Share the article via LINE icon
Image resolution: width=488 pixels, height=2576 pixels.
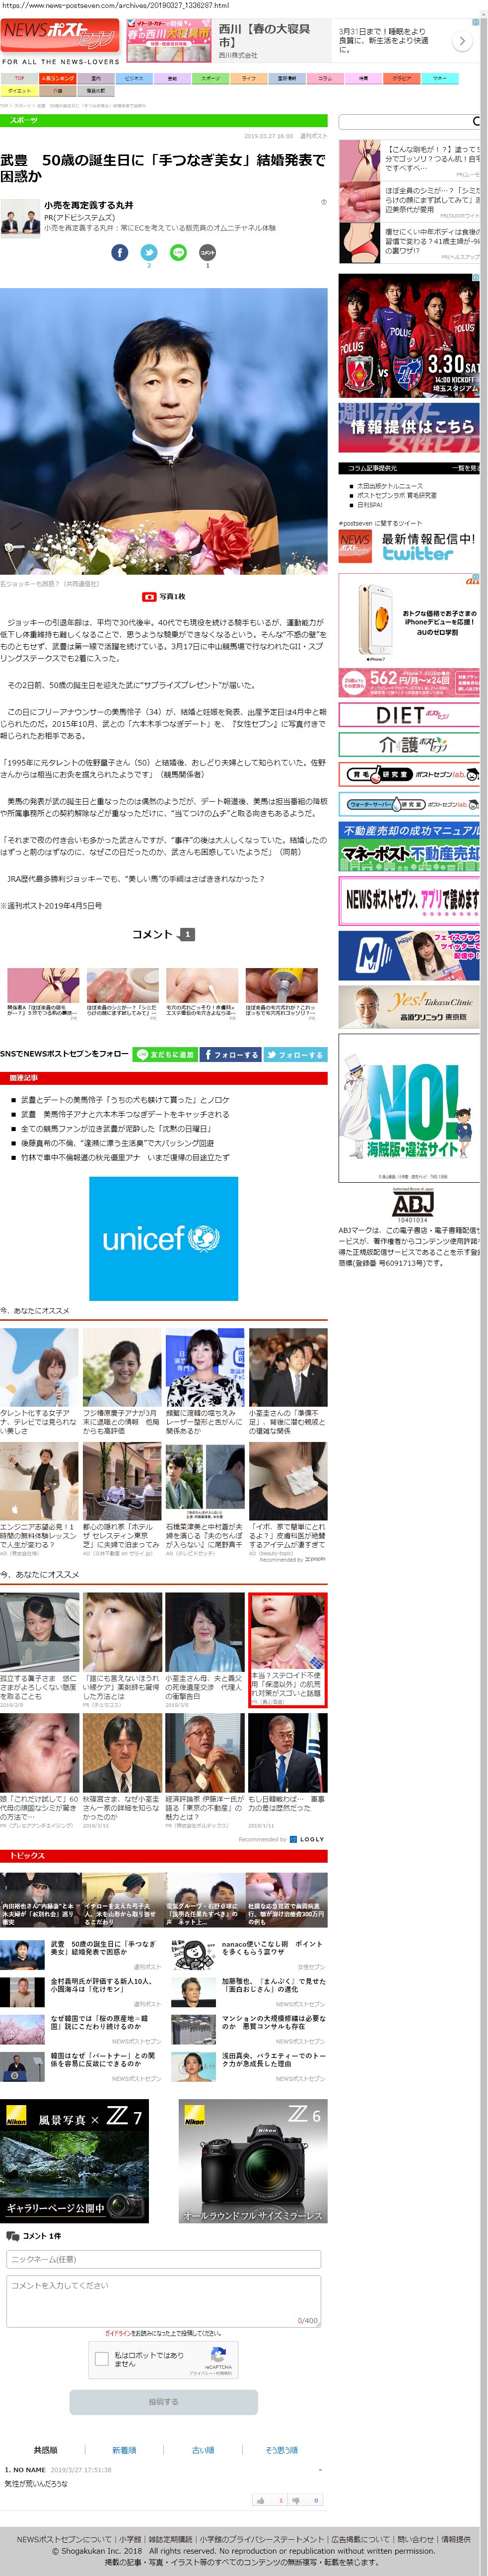(178, 252)
